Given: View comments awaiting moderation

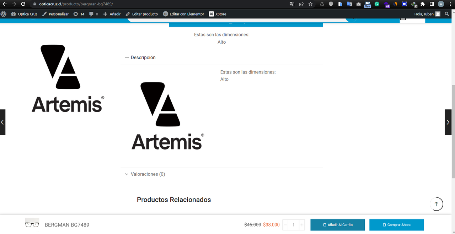Looking at the screenshot, I should pyautogui.click(x=94, y=14).
